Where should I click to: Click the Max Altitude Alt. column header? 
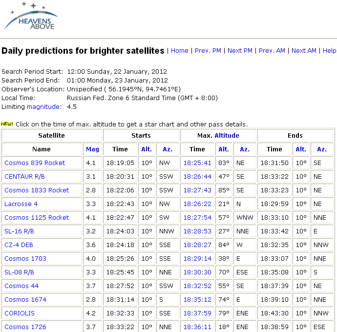pyautogui.click(x=224, y=149)
